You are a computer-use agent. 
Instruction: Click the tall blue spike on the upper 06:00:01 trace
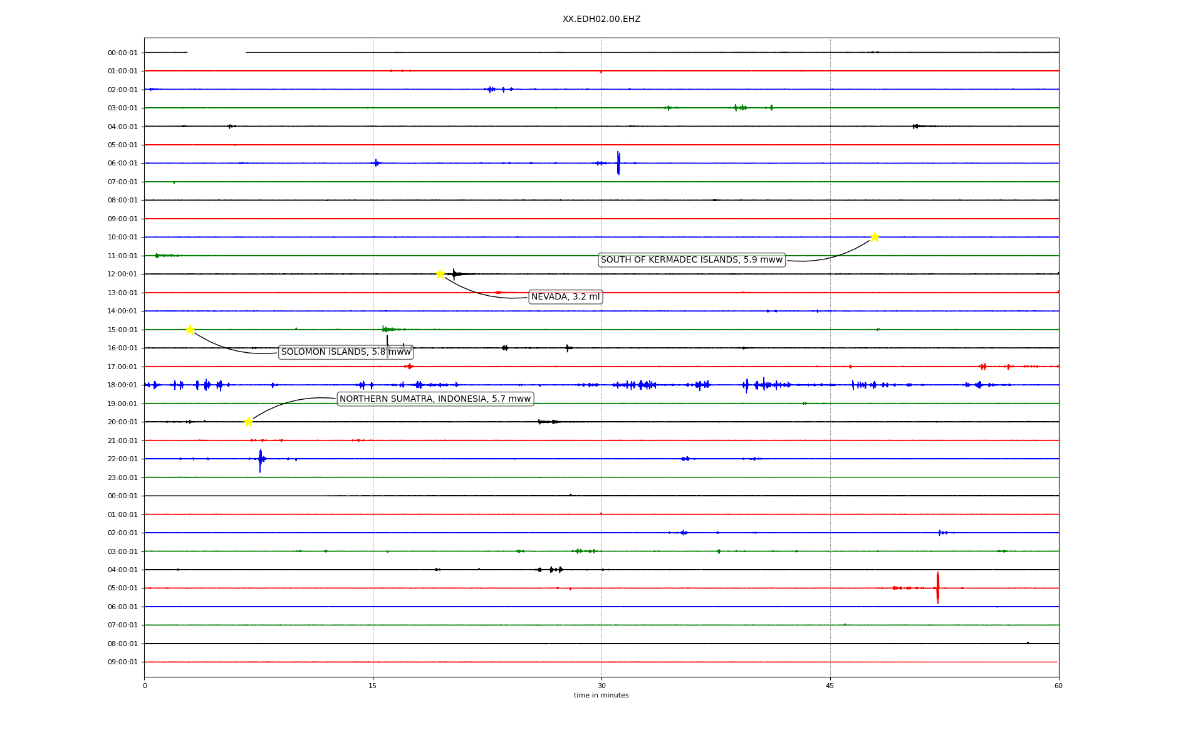(x=618, y=163)
